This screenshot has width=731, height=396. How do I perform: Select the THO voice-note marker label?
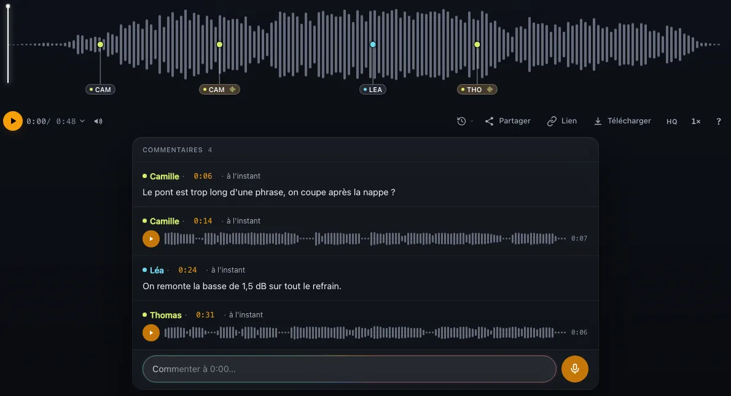[477, 90]
